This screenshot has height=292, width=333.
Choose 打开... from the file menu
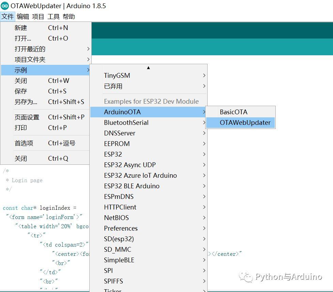(x=45, y=39)
